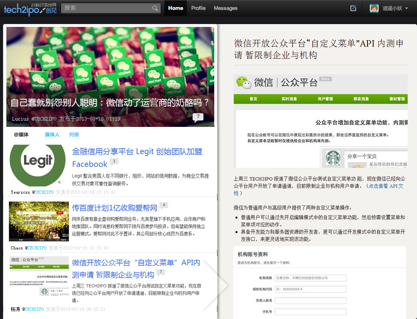Click the WeChat logo in article image

pos(244,83)
